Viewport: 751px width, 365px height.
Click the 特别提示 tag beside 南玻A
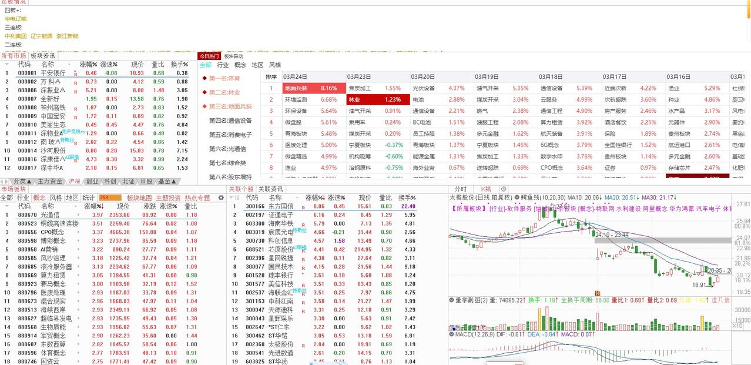(x=67, y=139)
